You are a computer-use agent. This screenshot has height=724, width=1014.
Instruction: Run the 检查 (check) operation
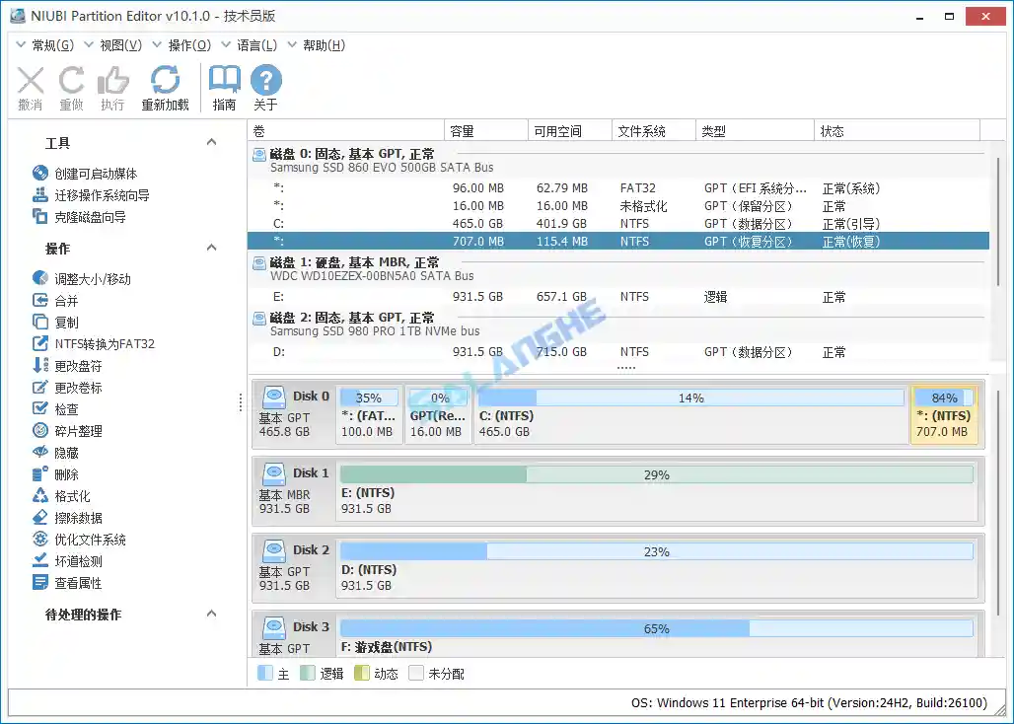pos(55,409)
